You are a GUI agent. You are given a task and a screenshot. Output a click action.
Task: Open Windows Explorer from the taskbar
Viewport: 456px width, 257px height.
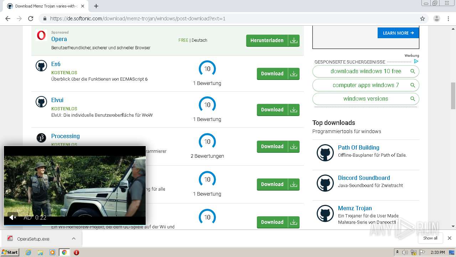40,252
